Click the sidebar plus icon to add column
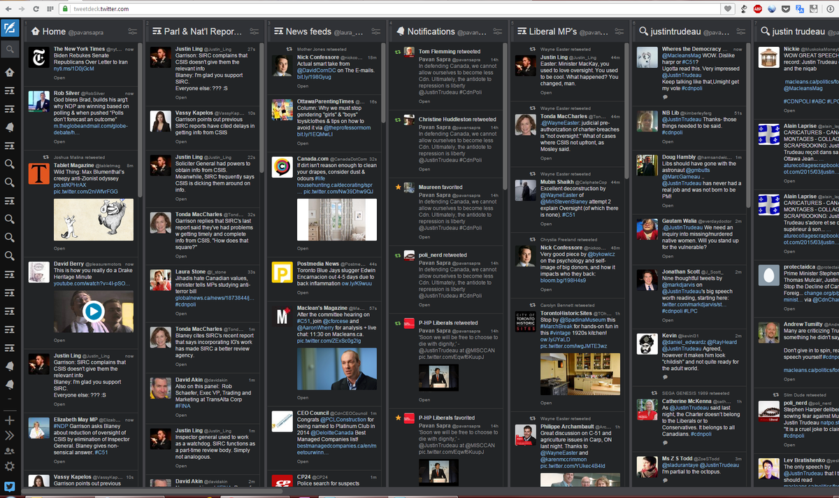839x498 pixels. click(9, 420)
